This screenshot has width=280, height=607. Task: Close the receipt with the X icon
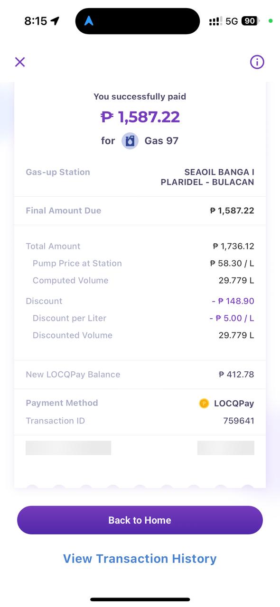(19, 62)
